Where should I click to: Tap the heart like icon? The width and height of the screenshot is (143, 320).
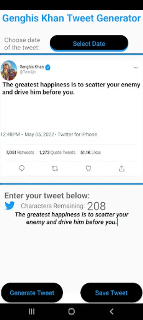[88, 169]
